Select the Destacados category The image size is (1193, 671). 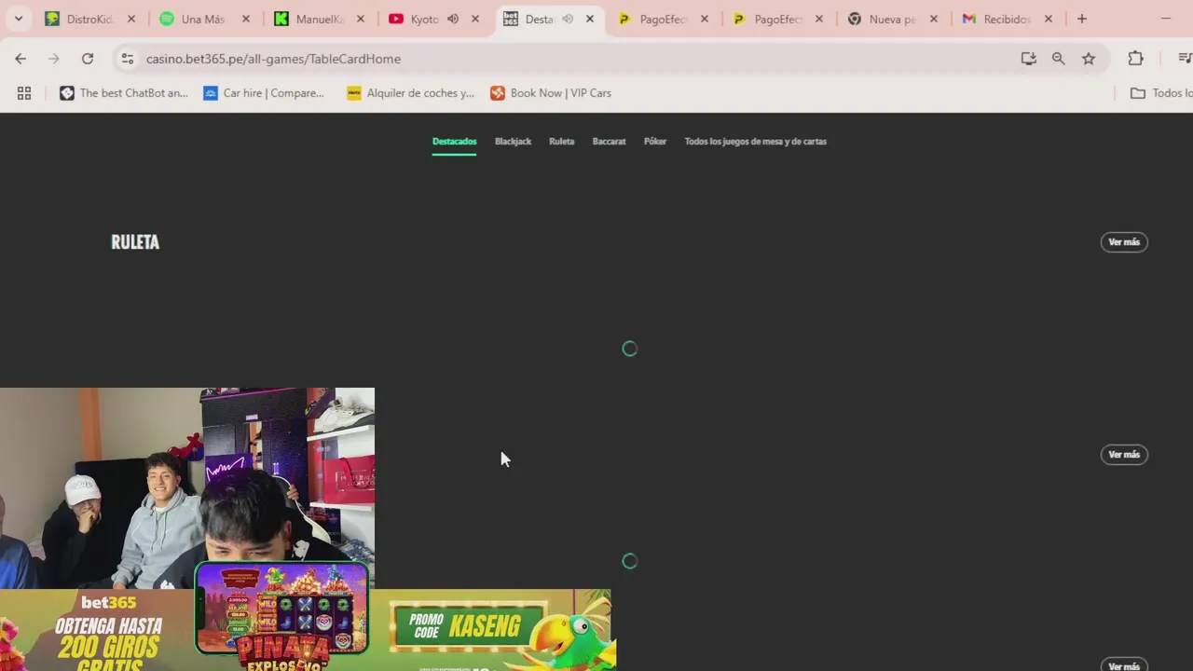(454, 142)
